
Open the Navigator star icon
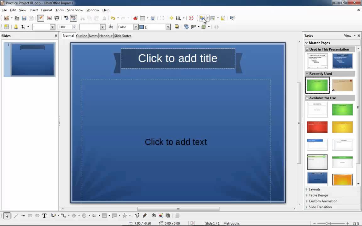click(171, 18)
